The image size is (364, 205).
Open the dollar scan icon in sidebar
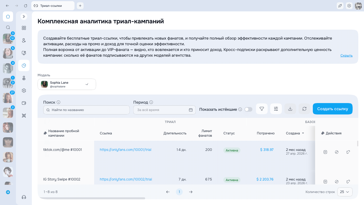(24, 116)
